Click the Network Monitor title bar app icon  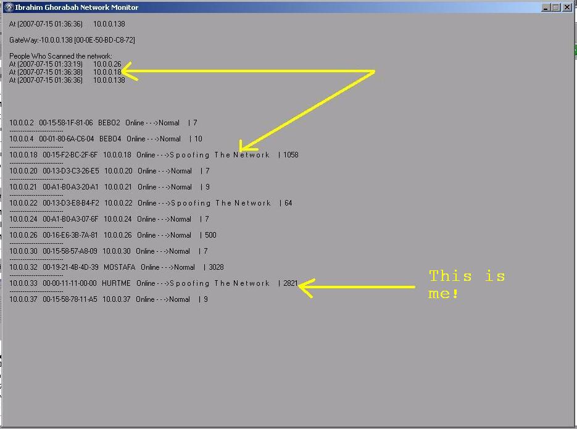8,7
